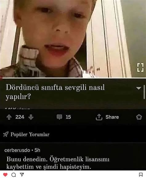Open comments via the speech bubble icon

pos(59,117)
